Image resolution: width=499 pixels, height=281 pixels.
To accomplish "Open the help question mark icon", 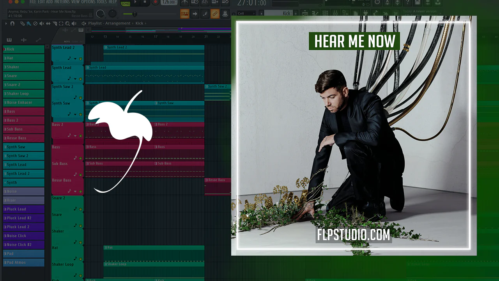I will [x=407, y=2].
